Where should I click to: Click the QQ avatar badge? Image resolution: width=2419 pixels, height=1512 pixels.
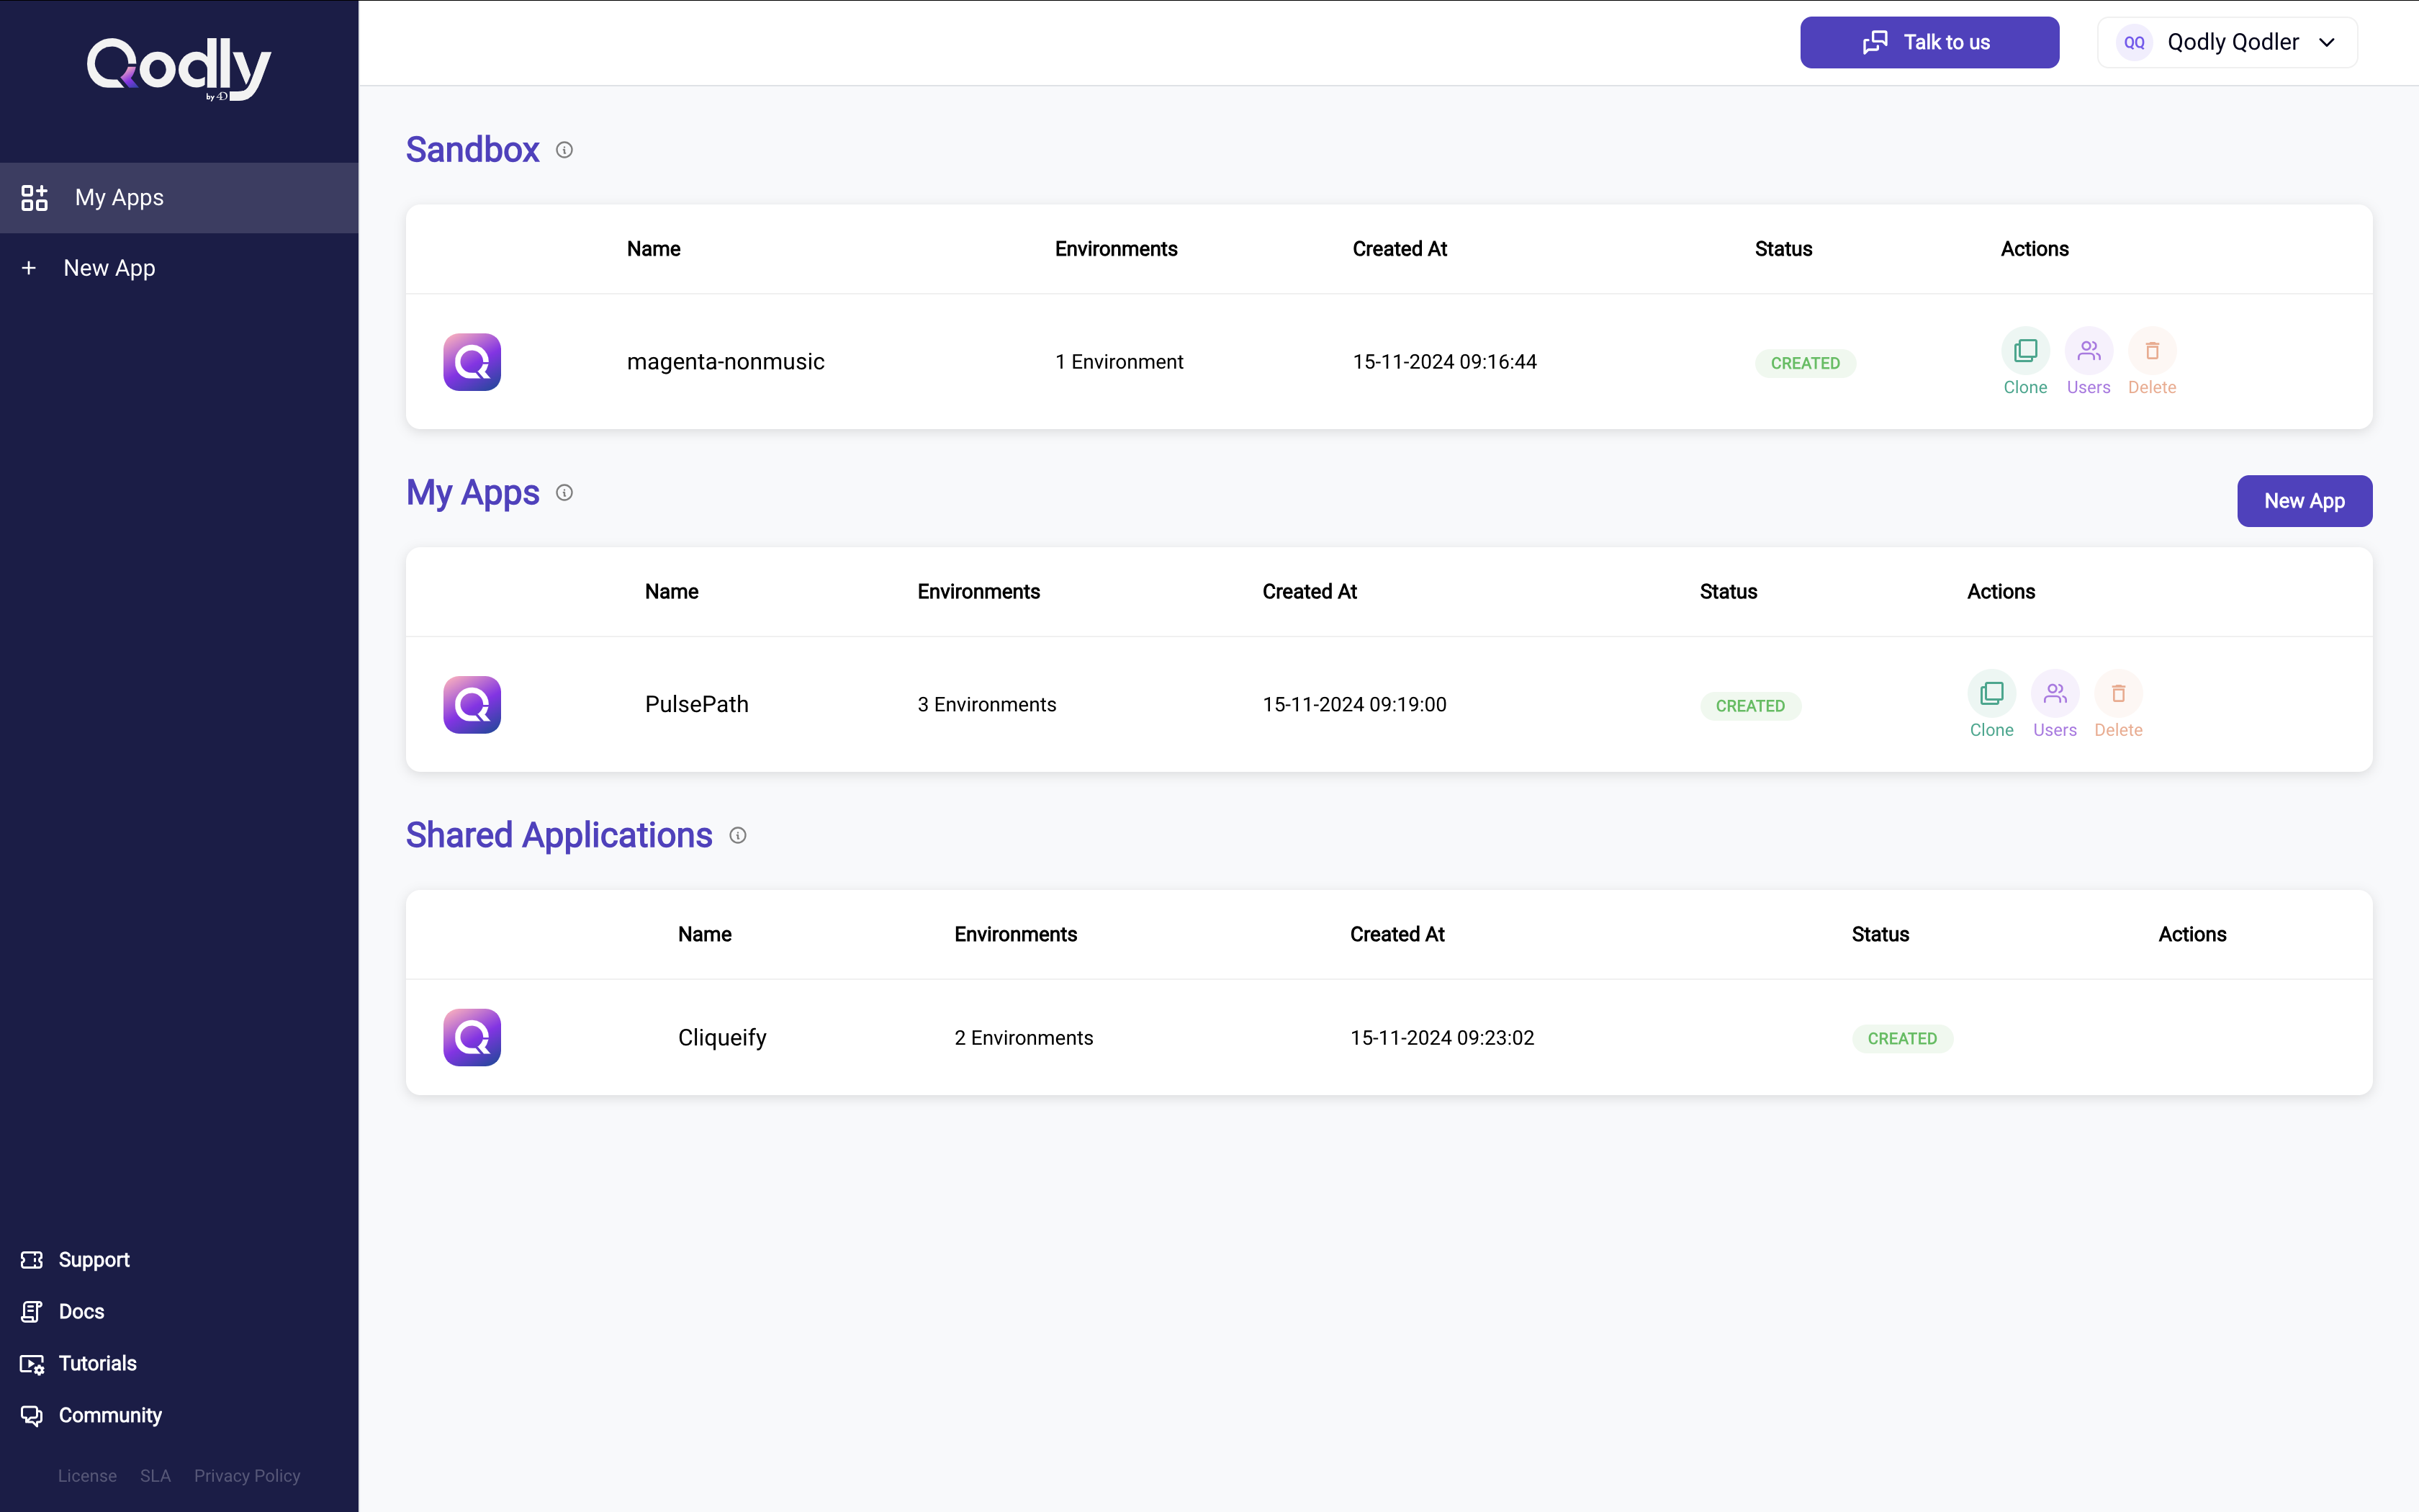[x=2133, y=42]
